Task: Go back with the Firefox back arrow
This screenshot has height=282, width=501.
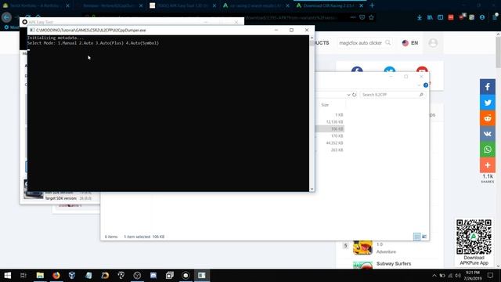Action: (6, 17)
